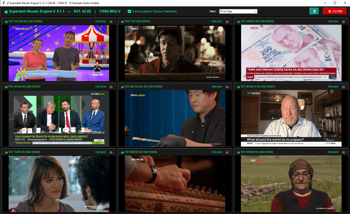Click FHD 4:2:0 text on TRT SPOR HD tile
The image size is (350, 214).
(101, 87)
